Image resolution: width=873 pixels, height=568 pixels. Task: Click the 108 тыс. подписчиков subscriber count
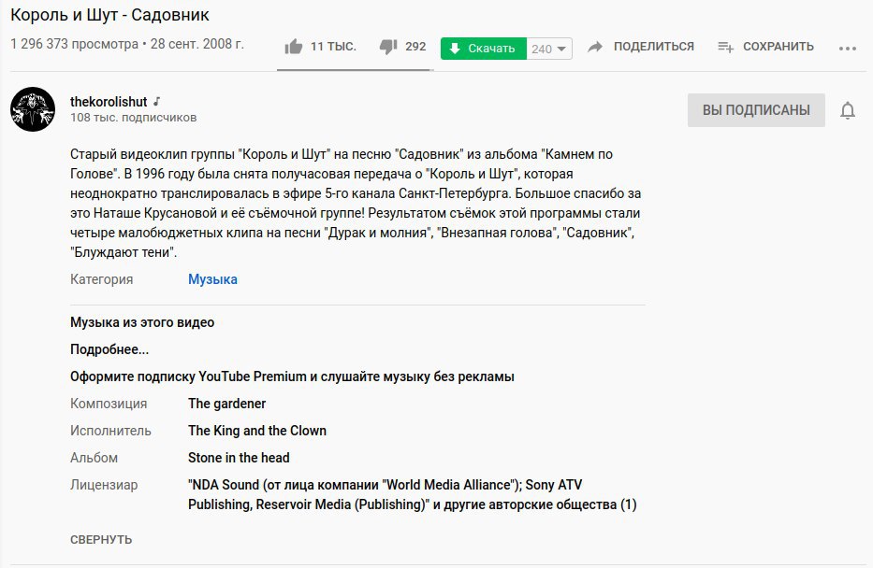tap(134, 118)
